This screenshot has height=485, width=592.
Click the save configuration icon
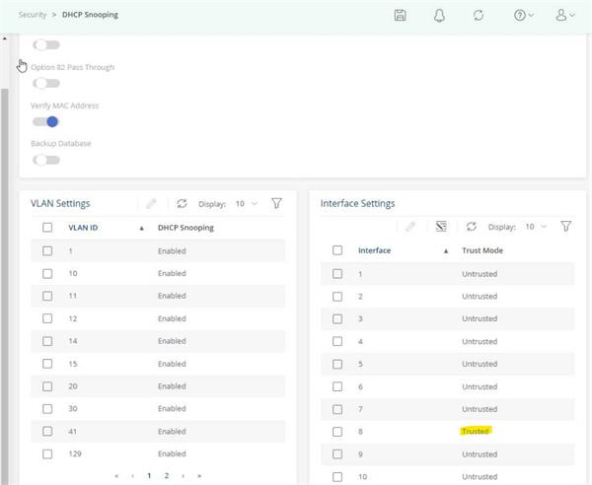[400, 16]
